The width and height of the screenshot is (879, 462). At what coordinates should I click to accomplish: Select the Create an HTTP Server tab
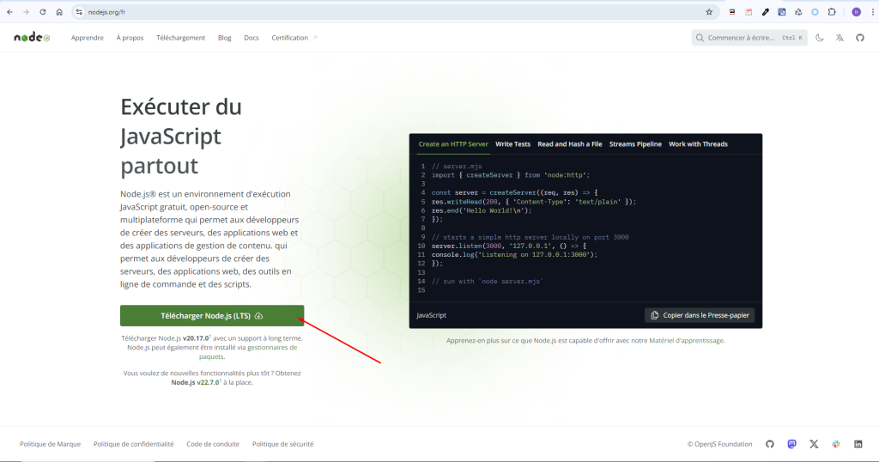453,144
